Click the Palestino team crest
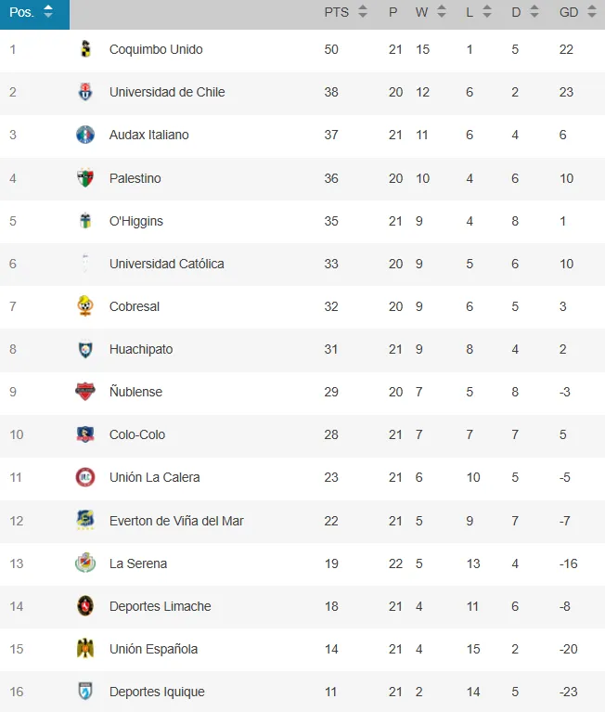Screen dimensions: 605x712 pos(85,178)
